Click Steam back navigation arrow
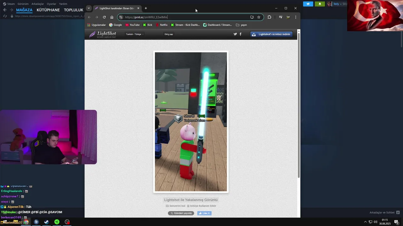The height and width of the screenshot is (226, 403). (5, 10)
